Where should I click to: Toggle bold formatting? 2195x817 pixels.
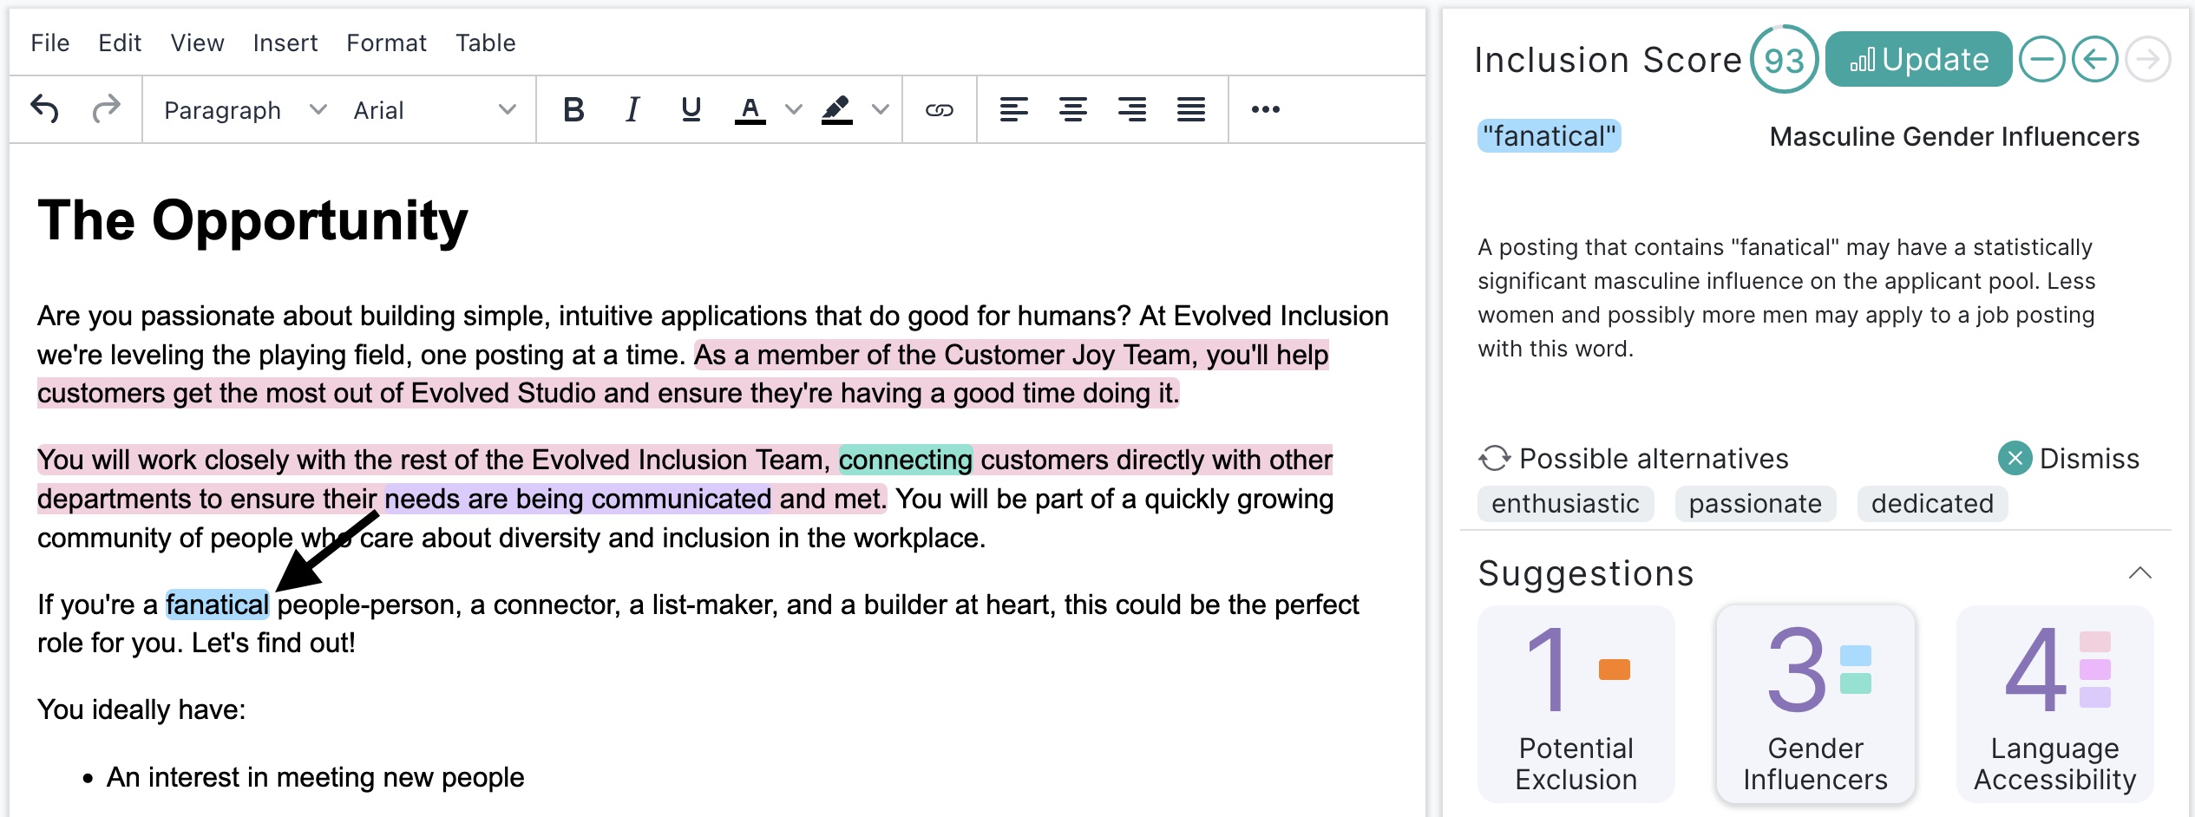click(573, 109)
